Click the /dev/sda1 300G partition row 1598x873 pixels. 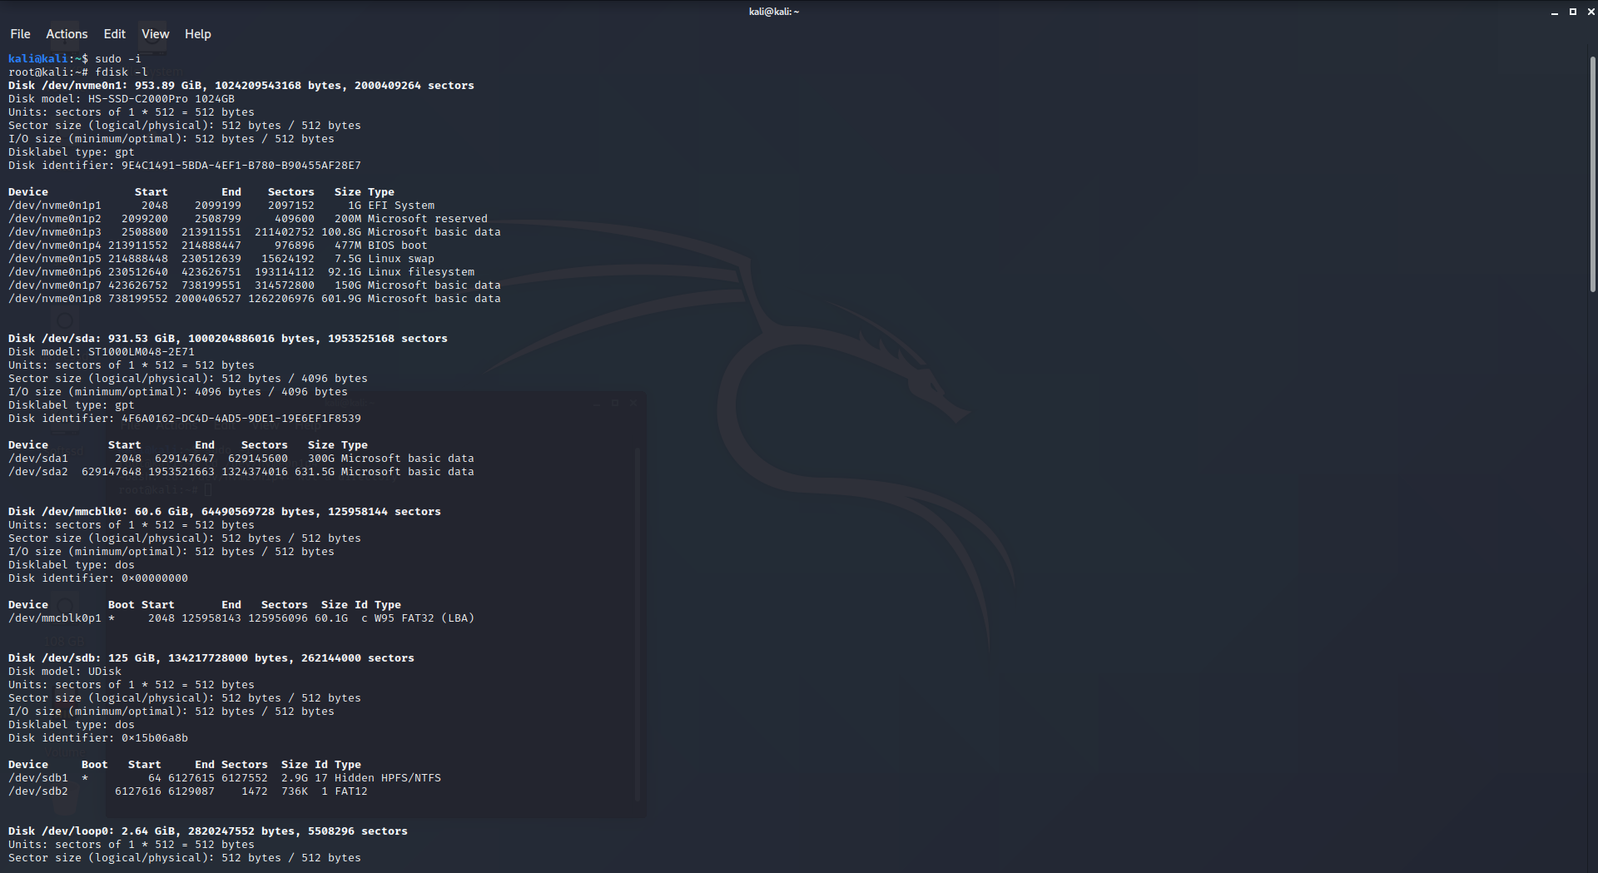point(241,459)
